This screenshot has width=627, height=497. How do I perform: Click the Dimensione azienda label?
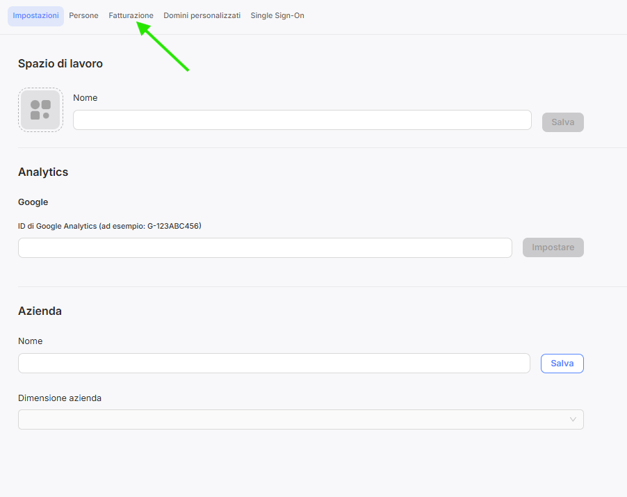point(60,398)
